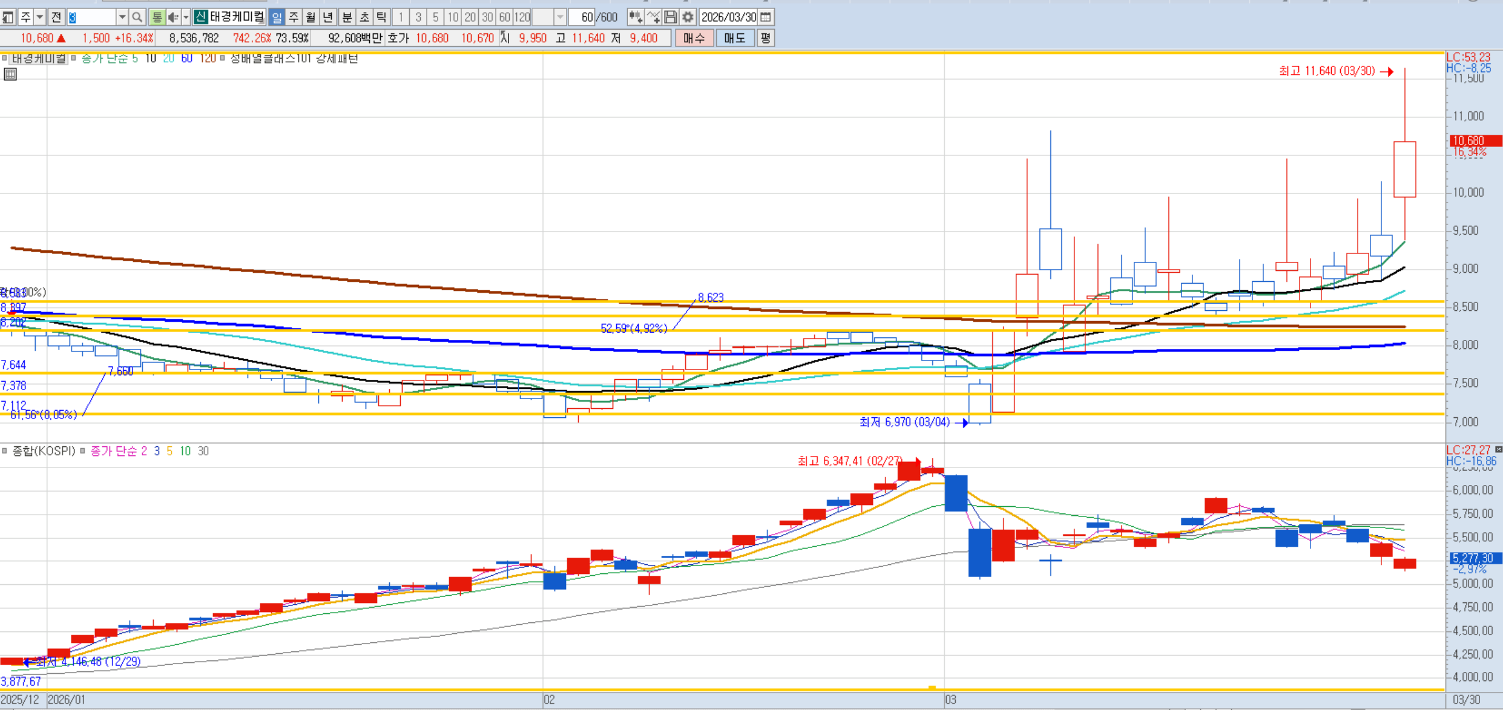Image resolution: width=1503 pixels, height=710 pixels.
Task: Click the 매수 buy button
Action: 694,39
